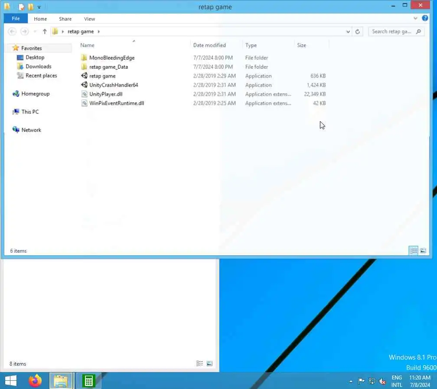Select Desktop in the navigation pane
This screenshot has width=437, height=389.
tap(35, 57)
